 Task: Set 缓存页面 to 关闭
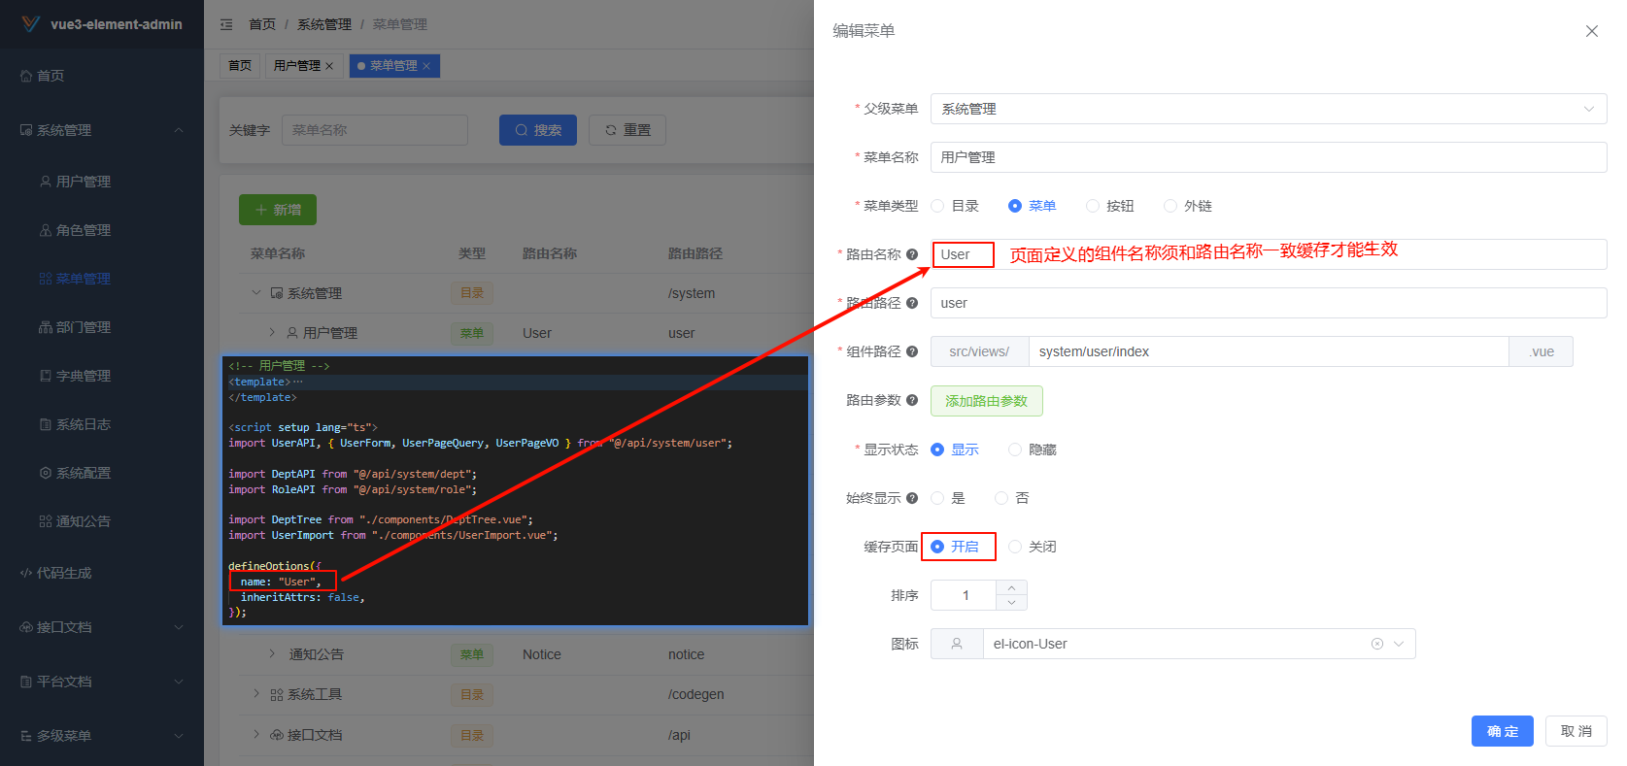point(1016,547)
